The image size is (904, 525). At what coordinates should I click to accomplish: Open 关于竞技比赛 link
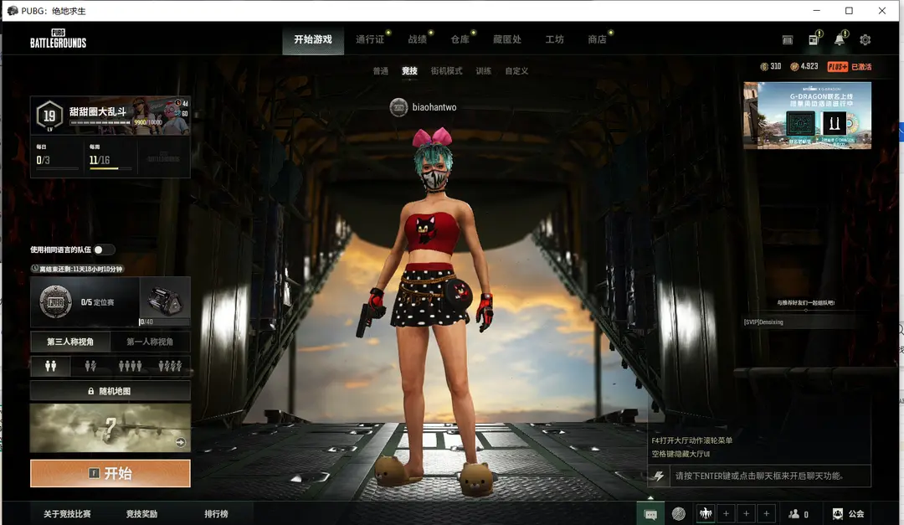67,513
